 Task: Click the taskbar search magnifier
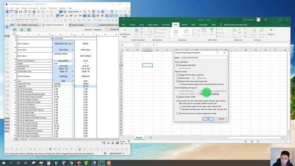[x=11, y=163]
